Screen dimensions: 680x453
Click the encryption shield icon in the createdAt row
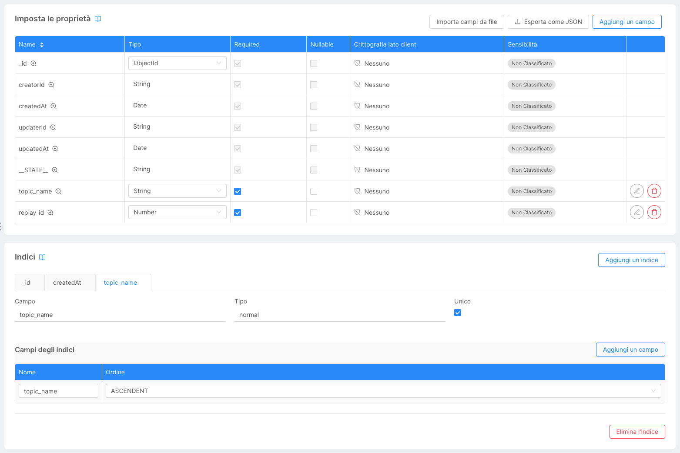[x=357, y=106]
